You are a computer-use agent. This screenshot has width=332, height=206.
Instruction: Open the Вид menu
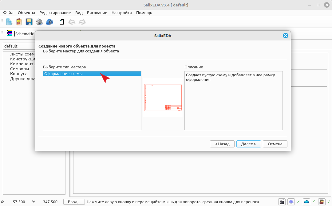(79, 13)
